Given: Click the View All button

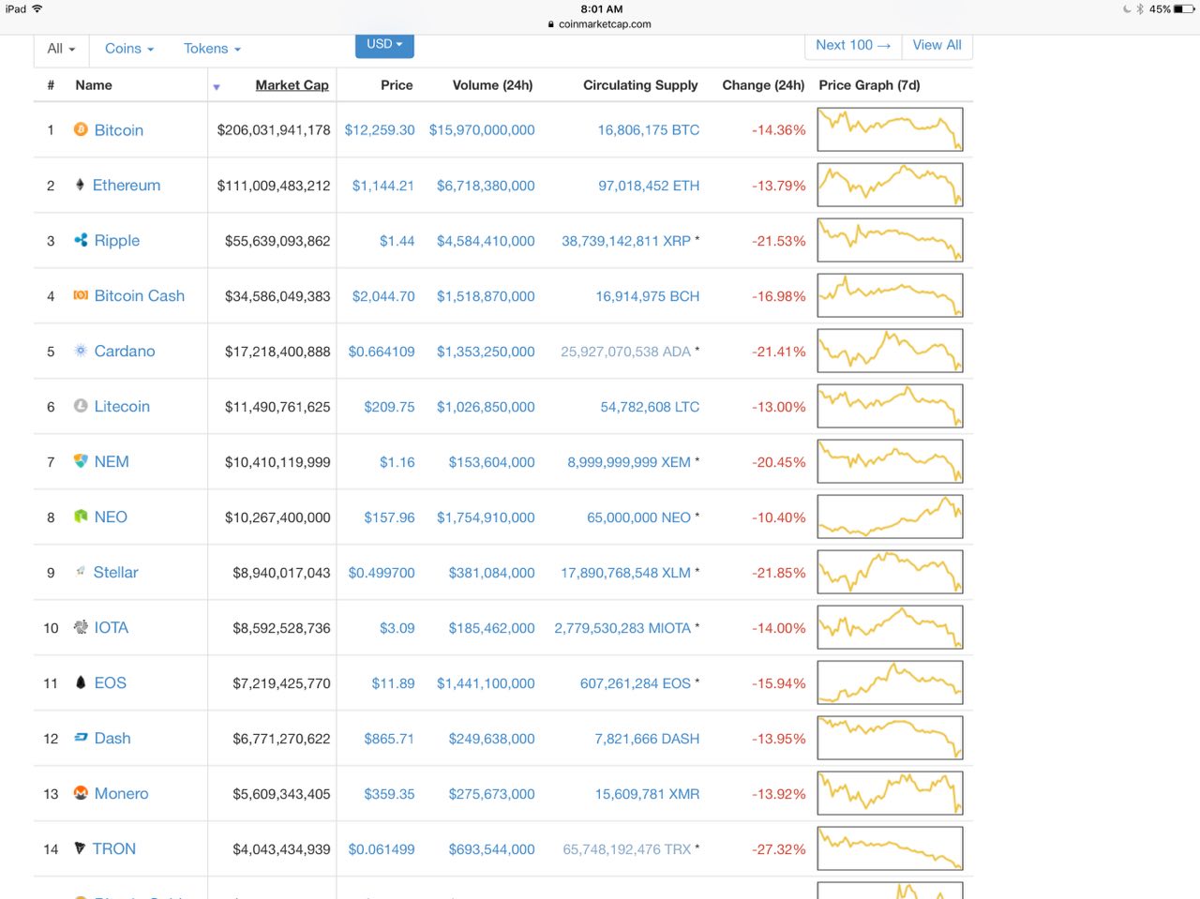Looking at the screenshot, I should pyautogui.click(x=937, y=46).
